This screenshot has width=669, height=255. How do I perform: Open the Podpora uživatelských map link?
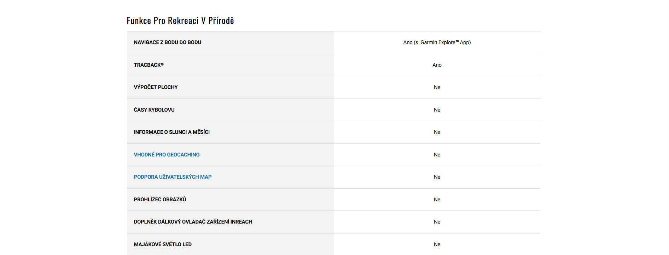pyautogui.click(x=173, y=177)
